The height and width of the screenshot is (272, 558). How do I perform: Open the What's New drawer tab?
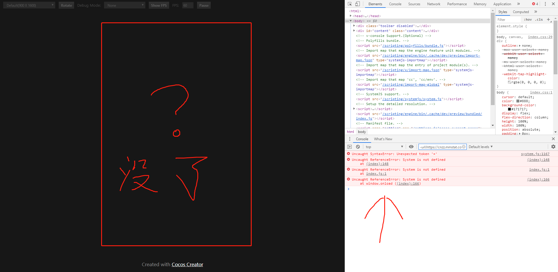383,139
